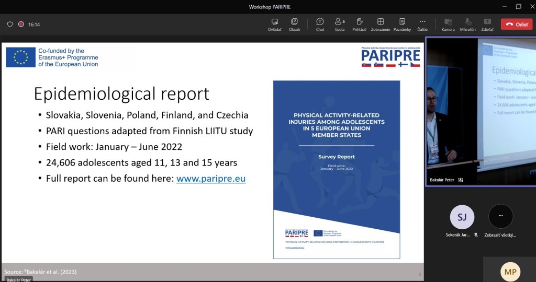
Task: Click the Survey Report cover image
Action: (336, 169)
